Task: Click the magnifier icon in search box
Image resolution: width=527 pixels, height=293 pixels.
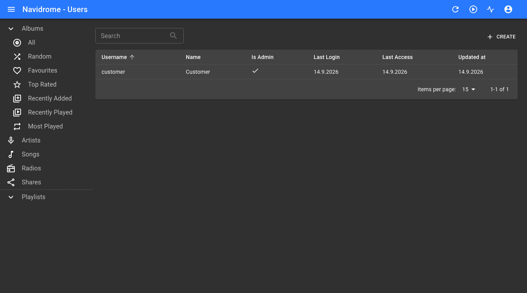Action: (174, 36)
